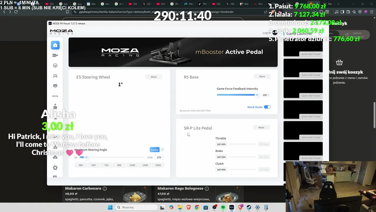Click the force feedback value field 100
Viewport: 376px width, 212px height.
[266, 95]
